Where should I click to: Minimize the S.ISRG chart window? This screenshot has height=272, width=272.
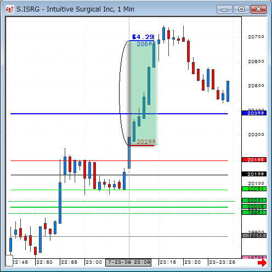[224, 9]
